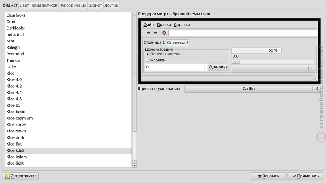
Task: Click the horizontal slider handle in the preview
Action: point(236,62)
